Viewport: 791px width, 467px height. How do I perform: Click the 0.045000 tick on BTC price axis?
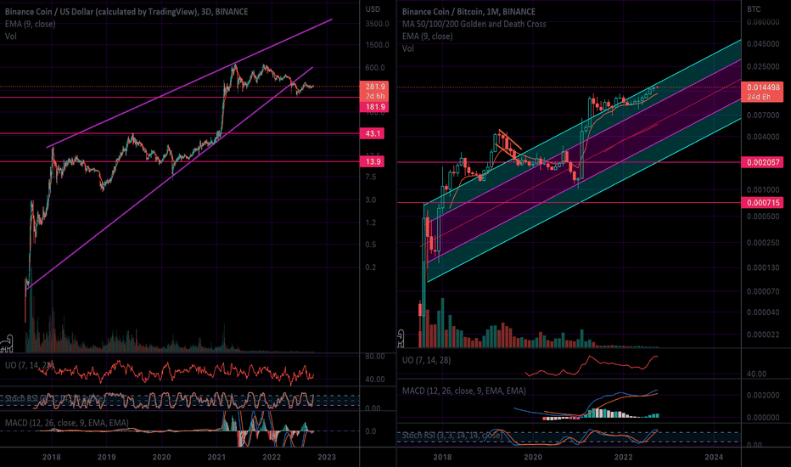tap(763, 44)
